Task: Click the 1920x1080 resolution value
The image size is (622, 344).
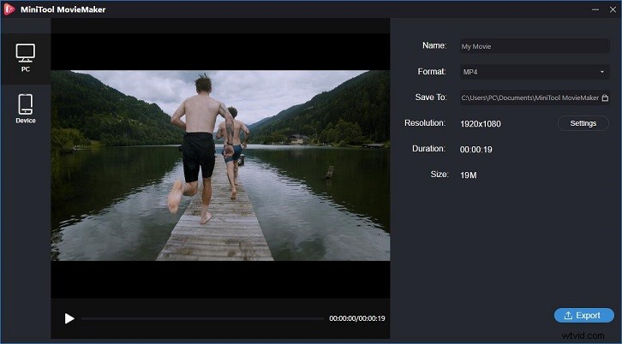Action: (x=481, y=124)
